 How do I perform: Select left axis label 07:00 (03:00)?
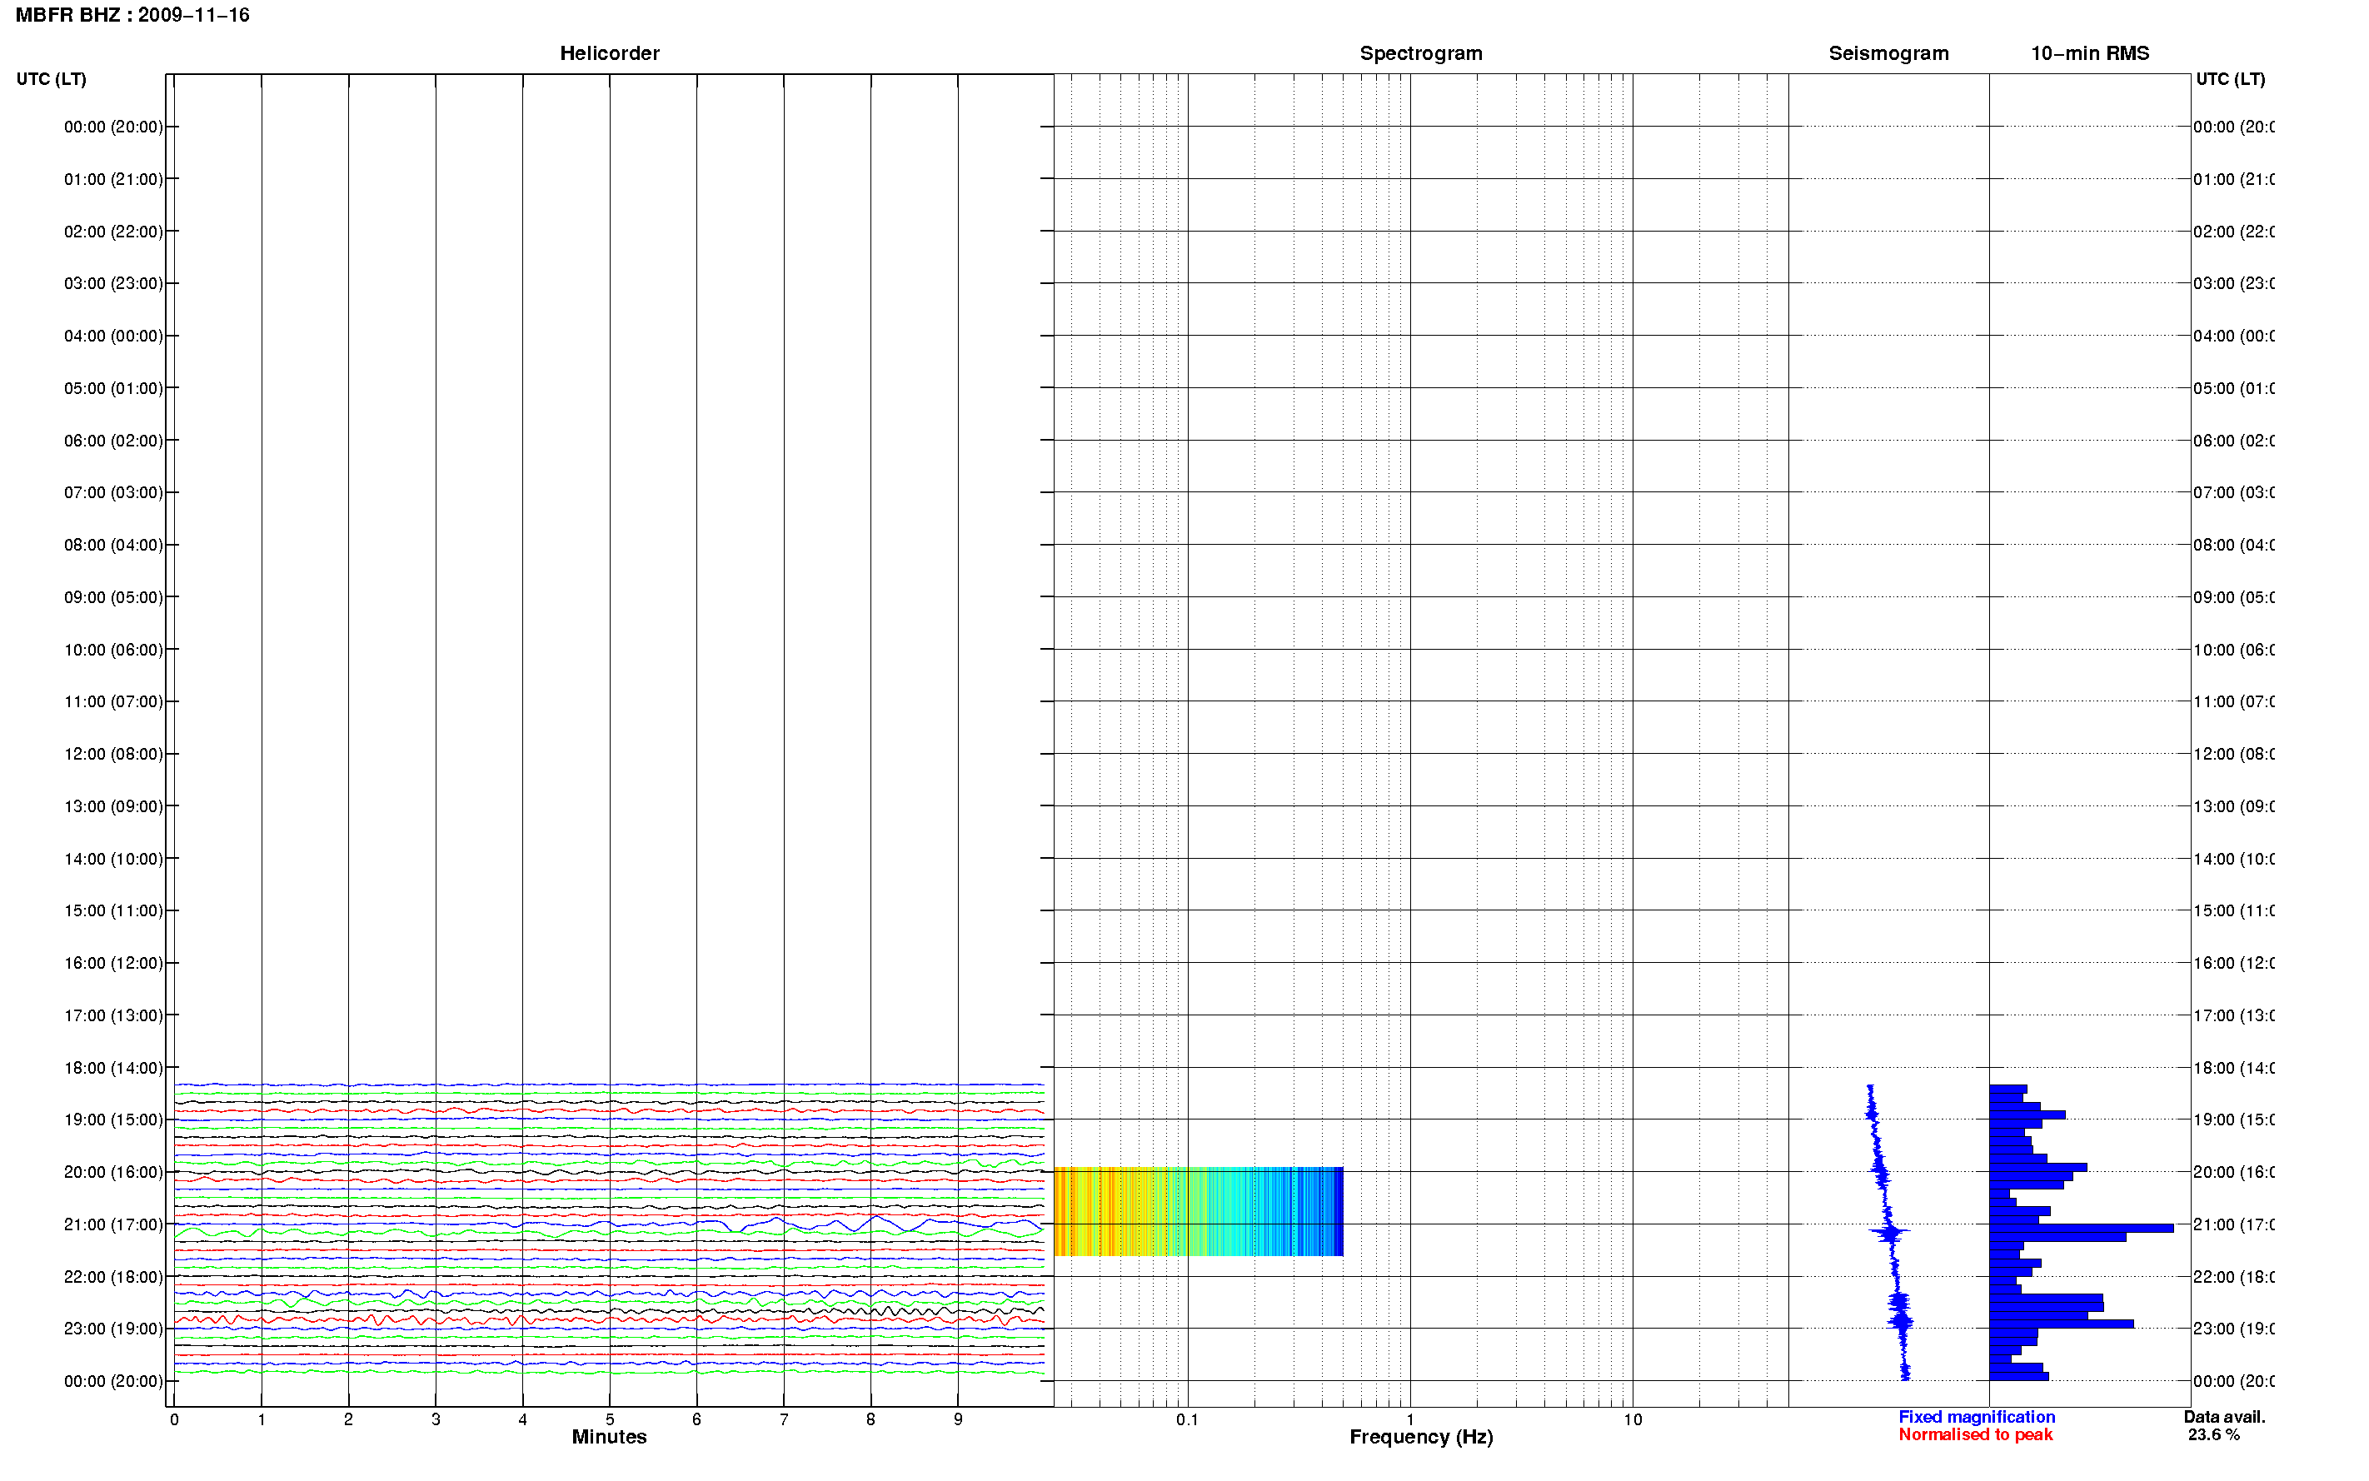pos(113,492)
